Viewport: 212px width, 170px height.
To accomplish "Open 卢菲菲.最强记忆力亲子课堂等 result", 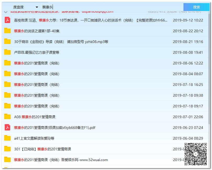I will 37,52.
